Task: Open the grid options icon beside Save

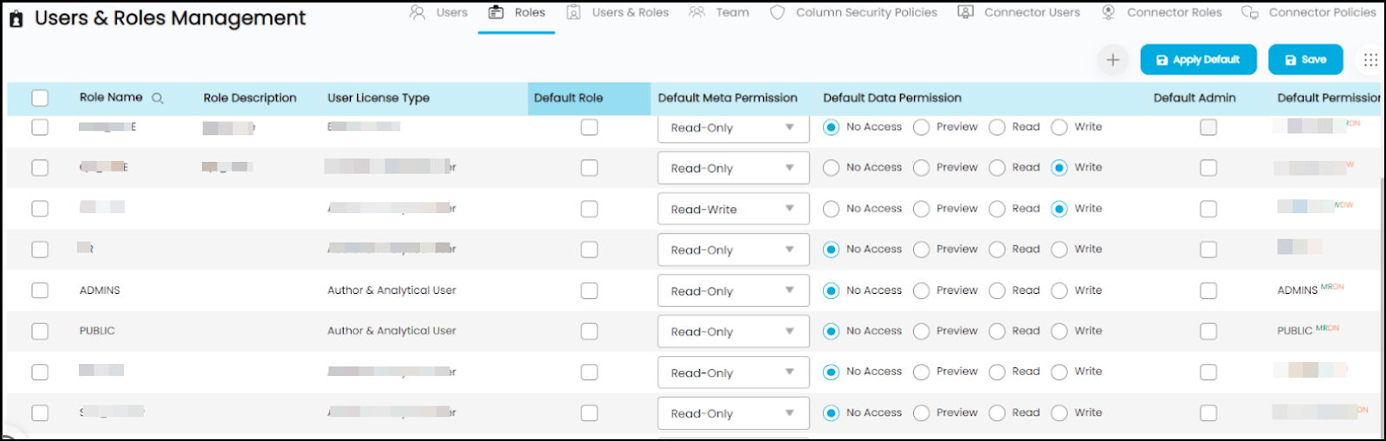Action: 1370,60
